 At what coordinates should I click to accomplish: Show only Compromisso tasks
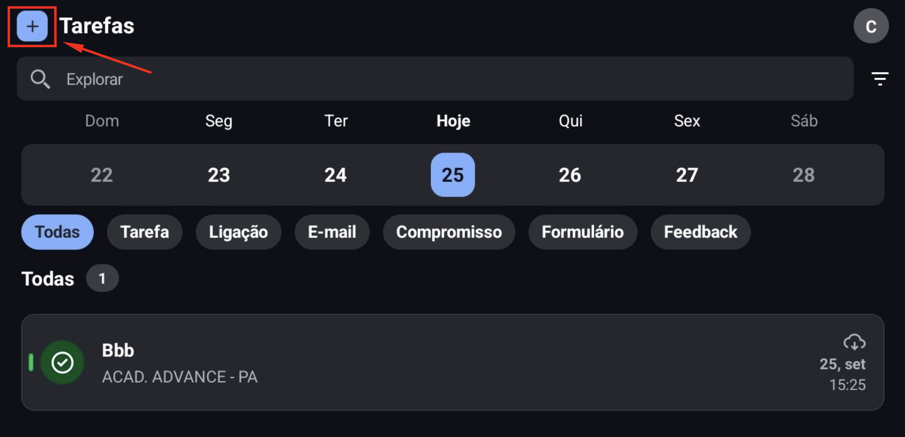(x=449, y=232)
